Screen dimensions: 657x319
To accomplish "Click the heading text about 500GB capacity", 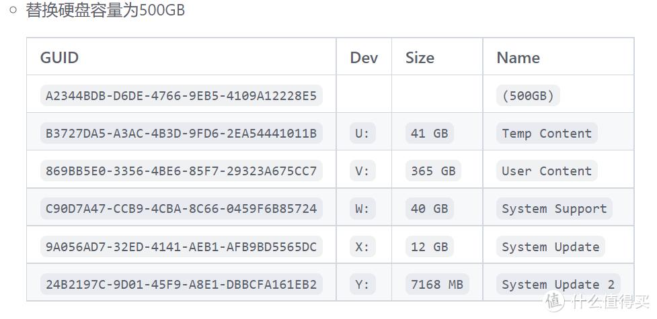I will (x=106, y=11).
